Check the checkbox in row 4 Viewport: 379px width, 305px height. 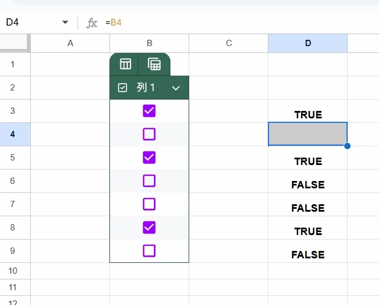click(x=149, y=134)
